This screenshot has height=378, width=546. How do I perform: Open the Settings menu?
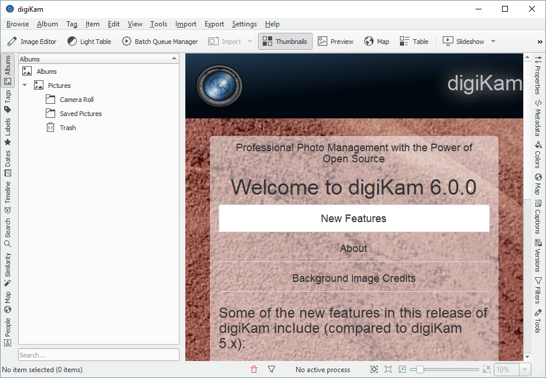pyautogui.click(x=244, y=24)
